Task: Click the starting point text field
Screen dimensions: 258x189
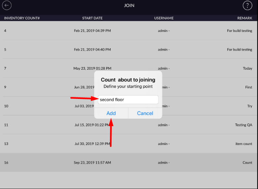Action: point(128,100)
